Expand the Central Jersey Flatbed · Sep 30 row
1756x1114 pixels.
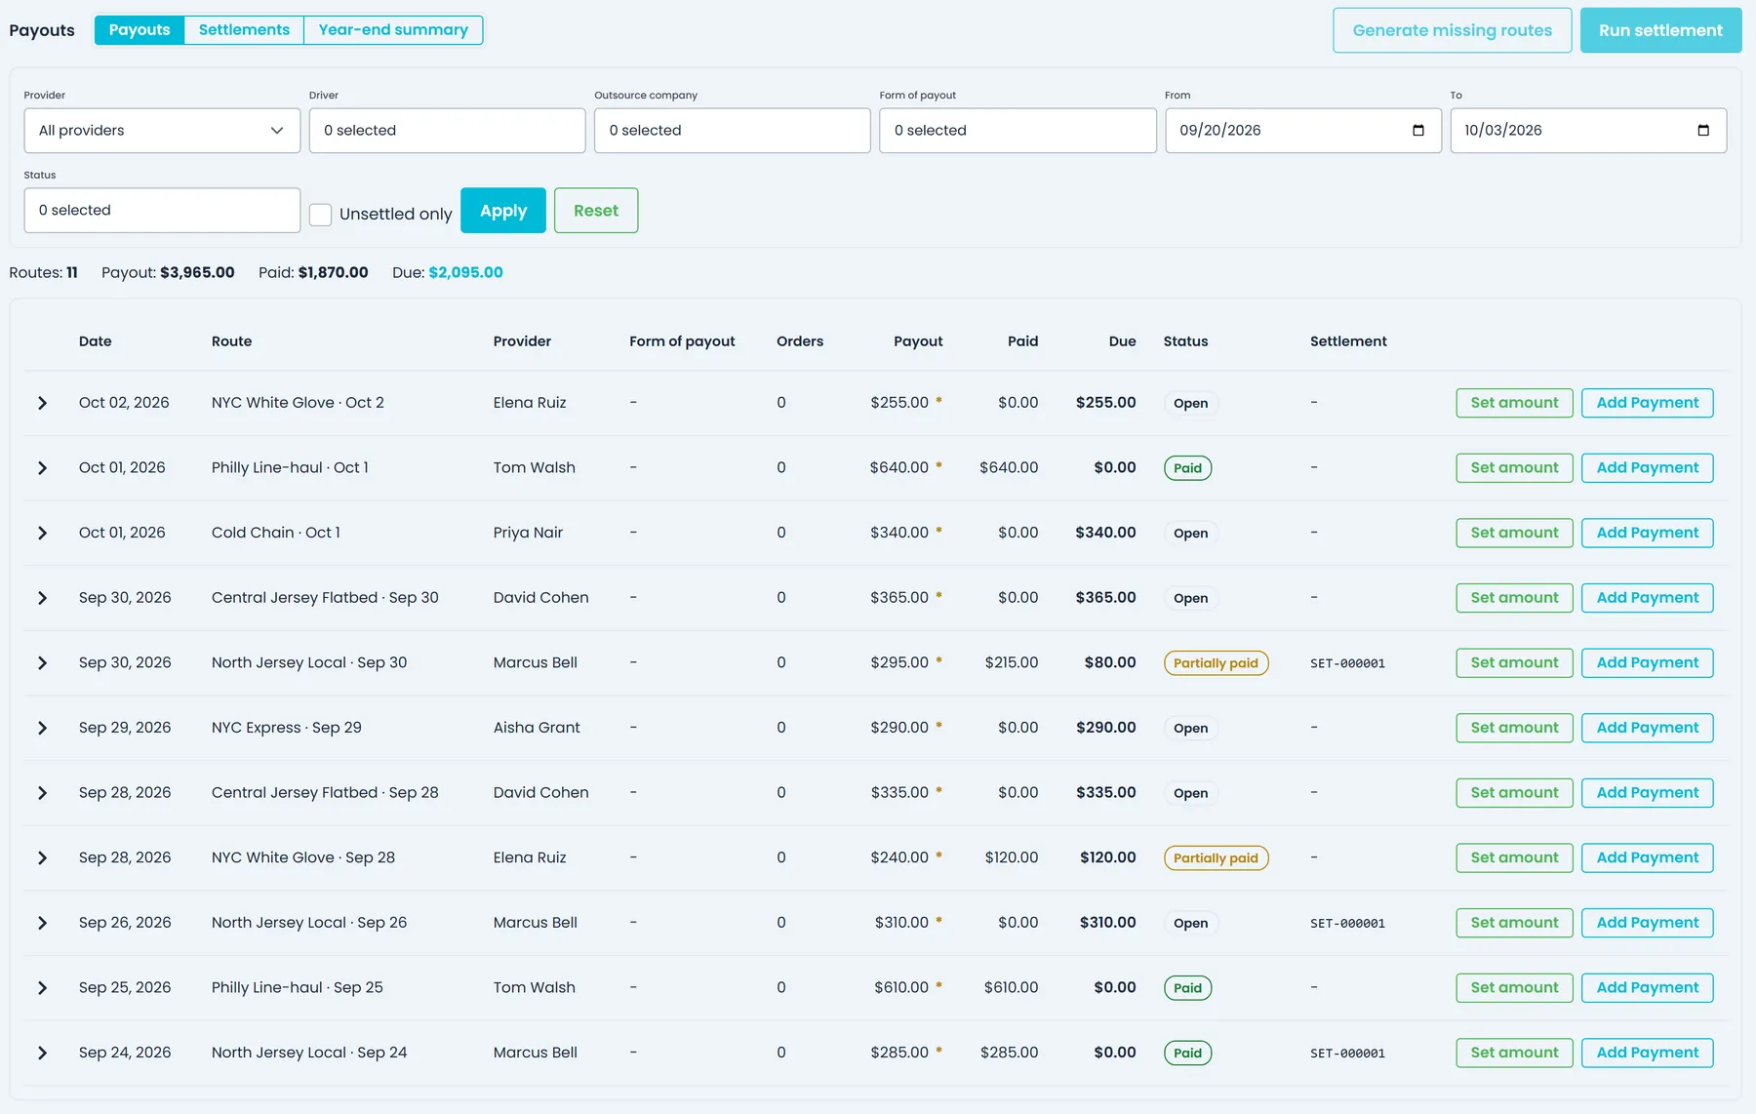(42, 598)
